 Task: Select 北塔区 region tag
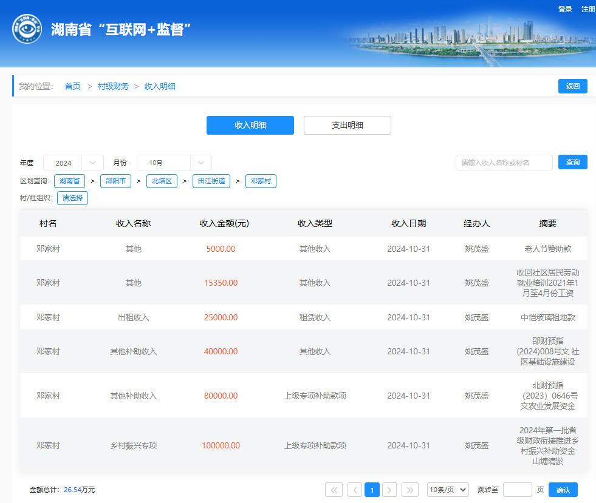tap(162, 181)
